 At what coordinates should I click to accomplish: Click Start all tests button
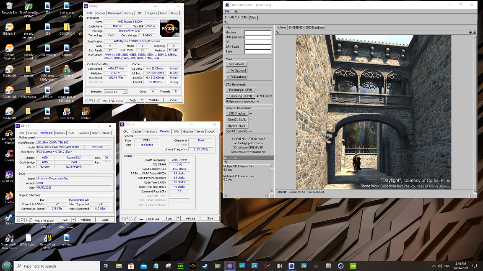pos(236,64)
